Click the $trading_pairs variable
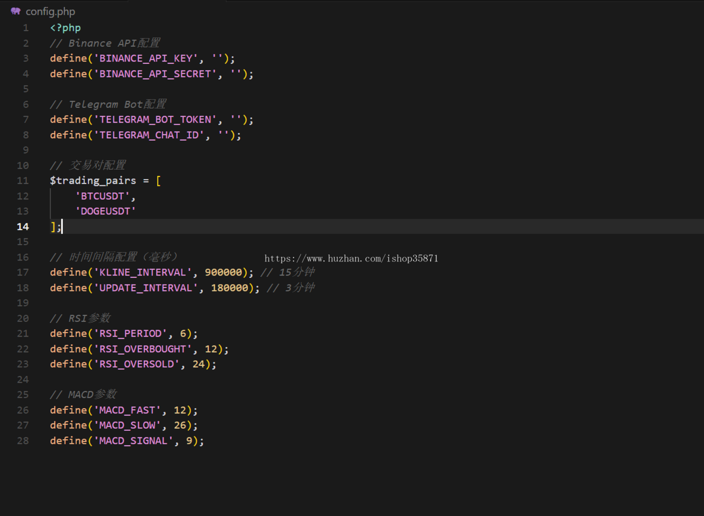The width and height of the screenshot is (704, 516). 93,181
